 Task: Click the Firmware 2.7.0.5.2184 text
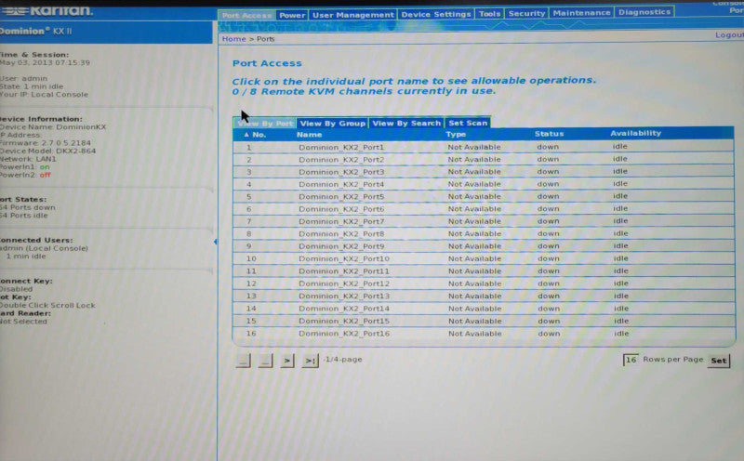point(46,143)
